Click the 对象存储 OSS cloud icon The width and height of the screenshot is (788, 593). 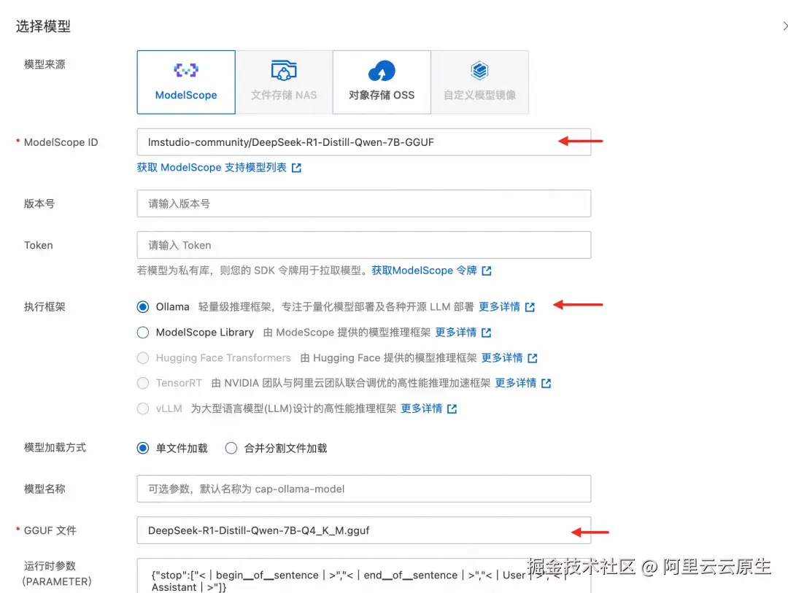381,69
